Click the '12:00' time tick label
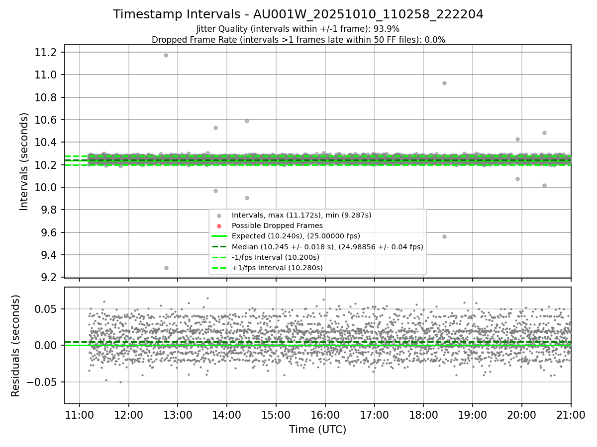The width and height of the screenshot is (597, 447). click(x=129, y=414)
